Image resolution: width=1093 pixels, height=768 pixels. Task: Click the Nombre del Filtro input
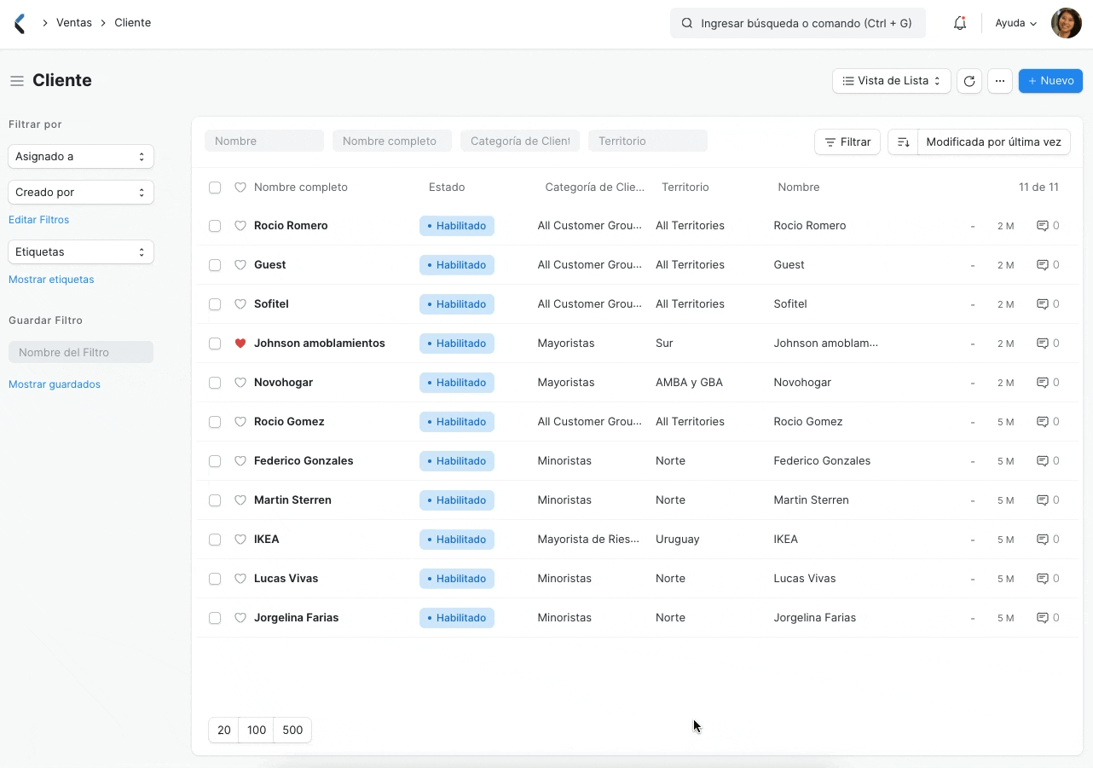(x=81, y=352)
